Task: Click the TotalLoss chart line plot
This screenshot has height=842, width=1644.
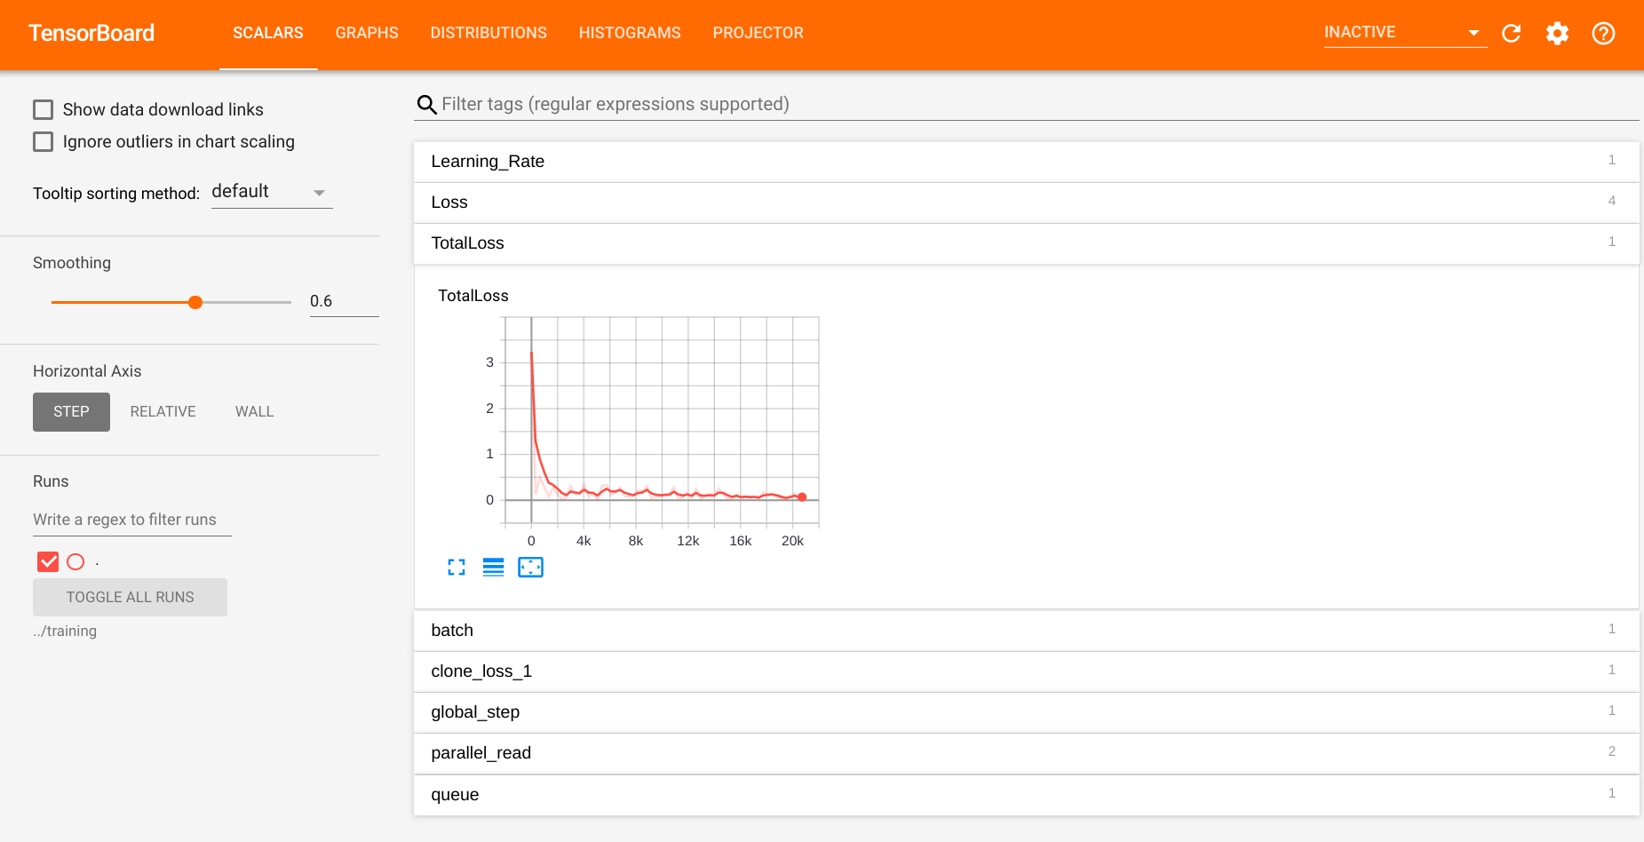Action: point(662,422)
